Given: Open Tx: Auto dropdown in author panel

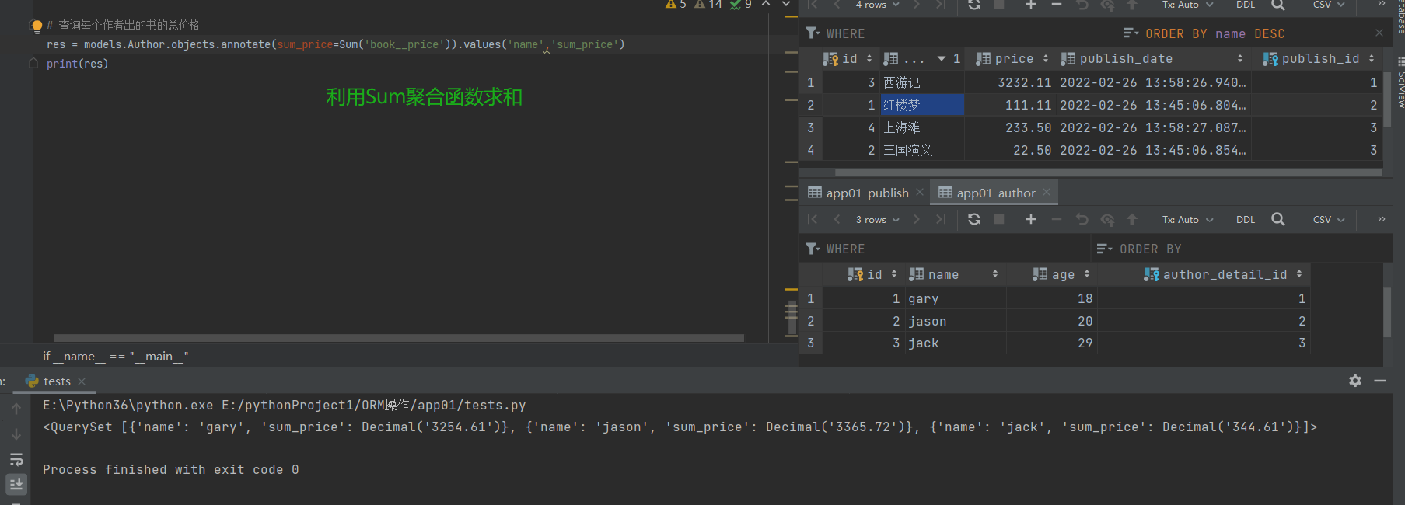Looking at the screenshot, I should pos(1187,220).
